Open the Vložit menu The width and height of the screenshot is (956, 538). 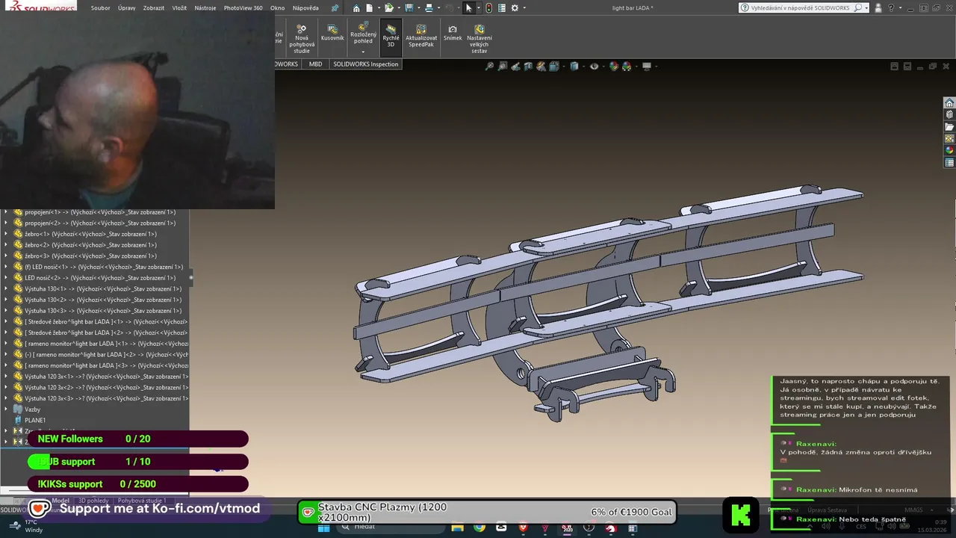pyautogui.click(x=179, y=8)
